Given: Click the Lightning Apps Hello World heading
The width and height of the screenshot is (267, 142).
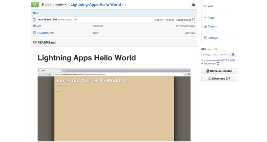Looking at the screenshot, I should click(x=87, y=58).
